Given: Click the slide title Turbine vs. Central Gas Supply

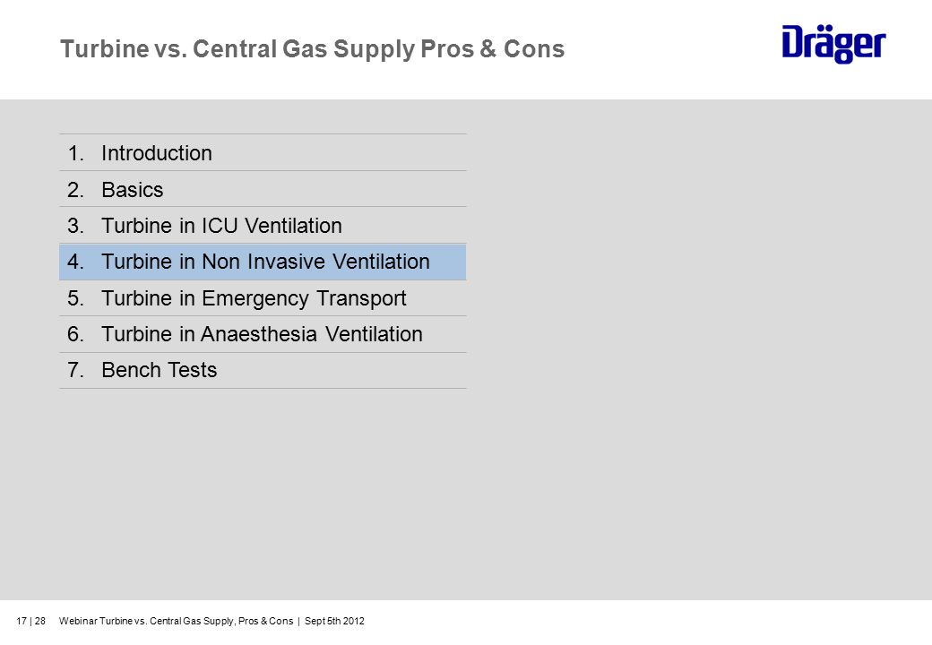Looking at the screenshot, I should click(x=237, y=49).
